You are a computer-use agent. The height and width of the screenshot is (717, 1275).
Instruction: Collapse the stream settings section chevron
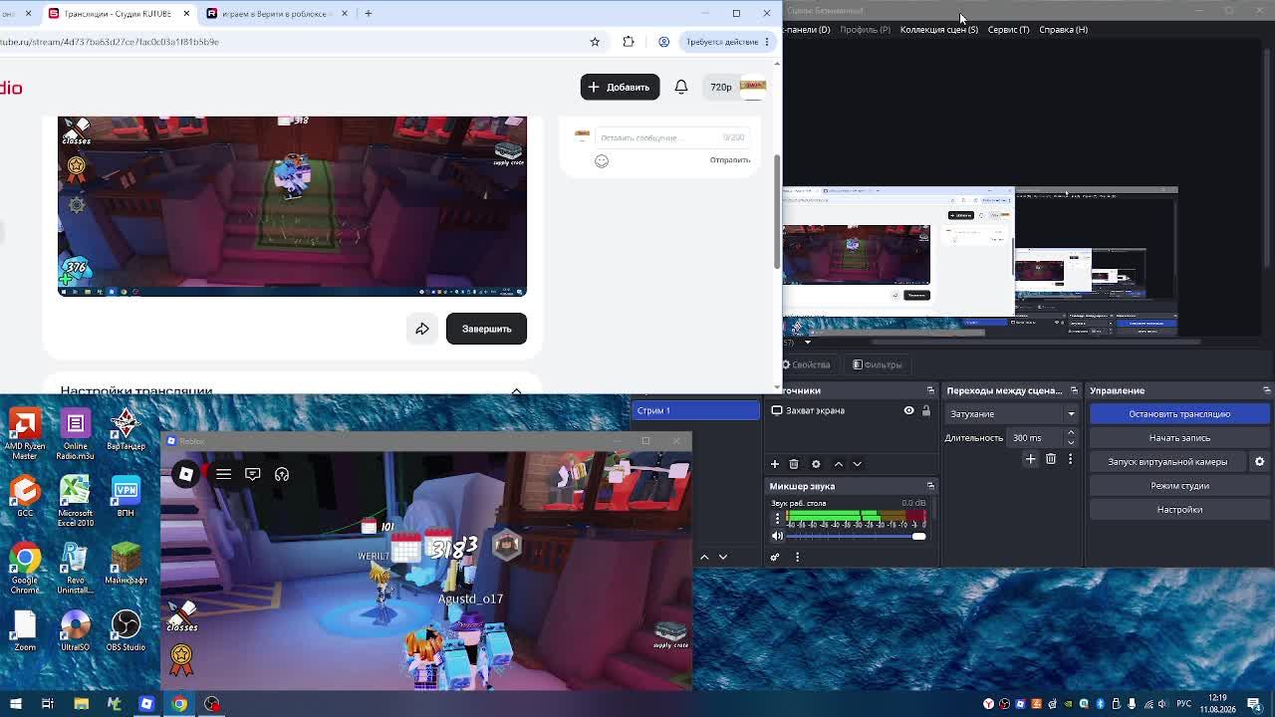[516, 390]
